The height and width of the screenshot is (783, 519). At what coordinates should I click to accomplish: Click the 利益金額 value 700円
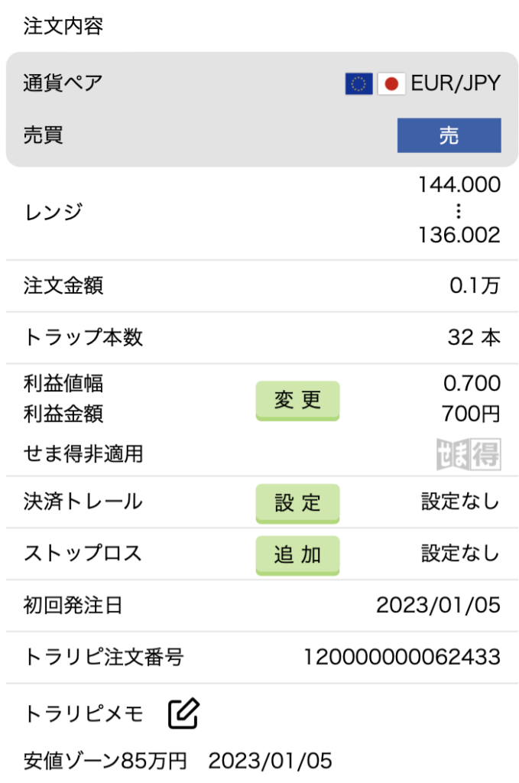pos(471,414)
